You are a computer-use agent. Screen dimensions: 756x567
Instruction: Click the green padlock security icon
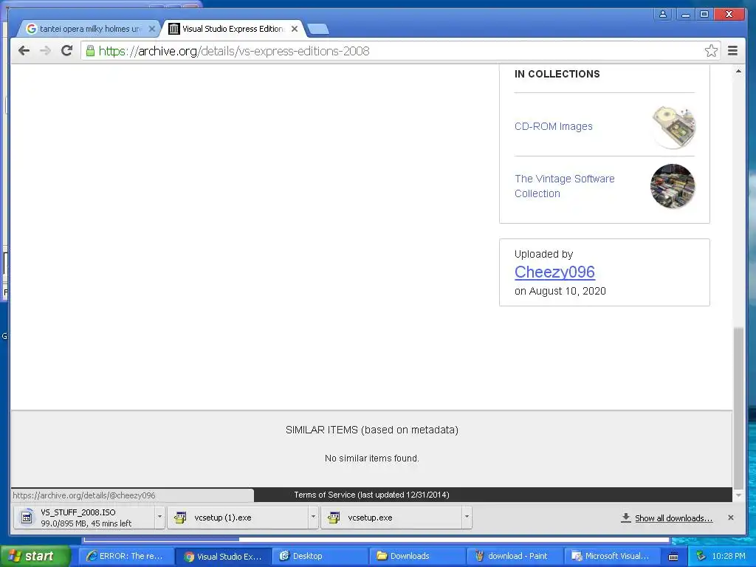[90, 51]
